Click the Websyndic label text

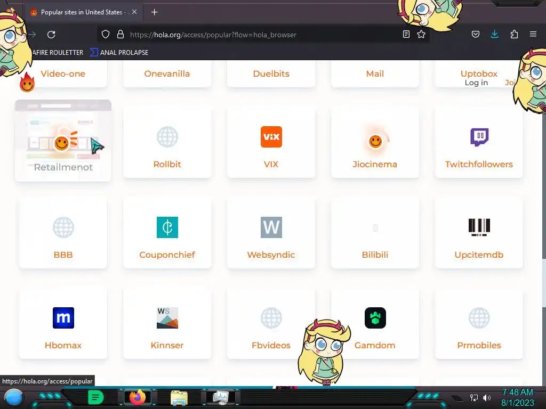[x=271, y=255]
